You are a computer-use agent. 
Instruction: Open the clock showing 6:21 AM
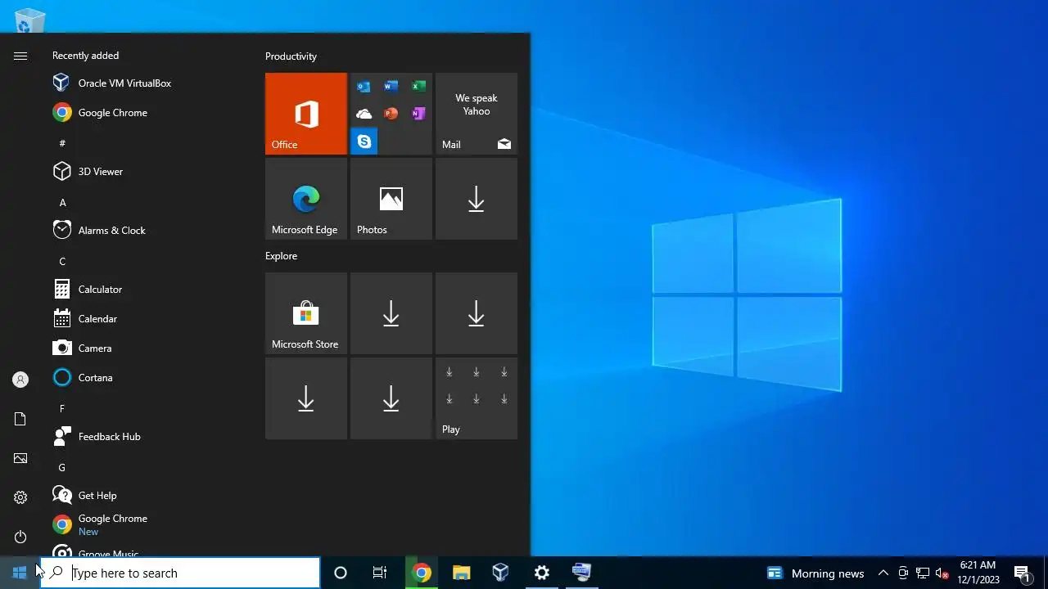click(x=978, y=573)
